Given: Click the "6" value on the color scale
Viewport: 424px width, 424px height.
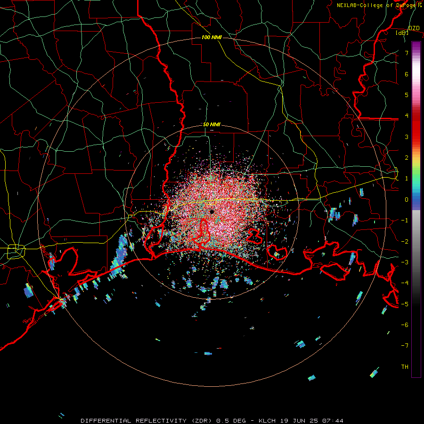Looking at the screenshot, I should point(407,74).
